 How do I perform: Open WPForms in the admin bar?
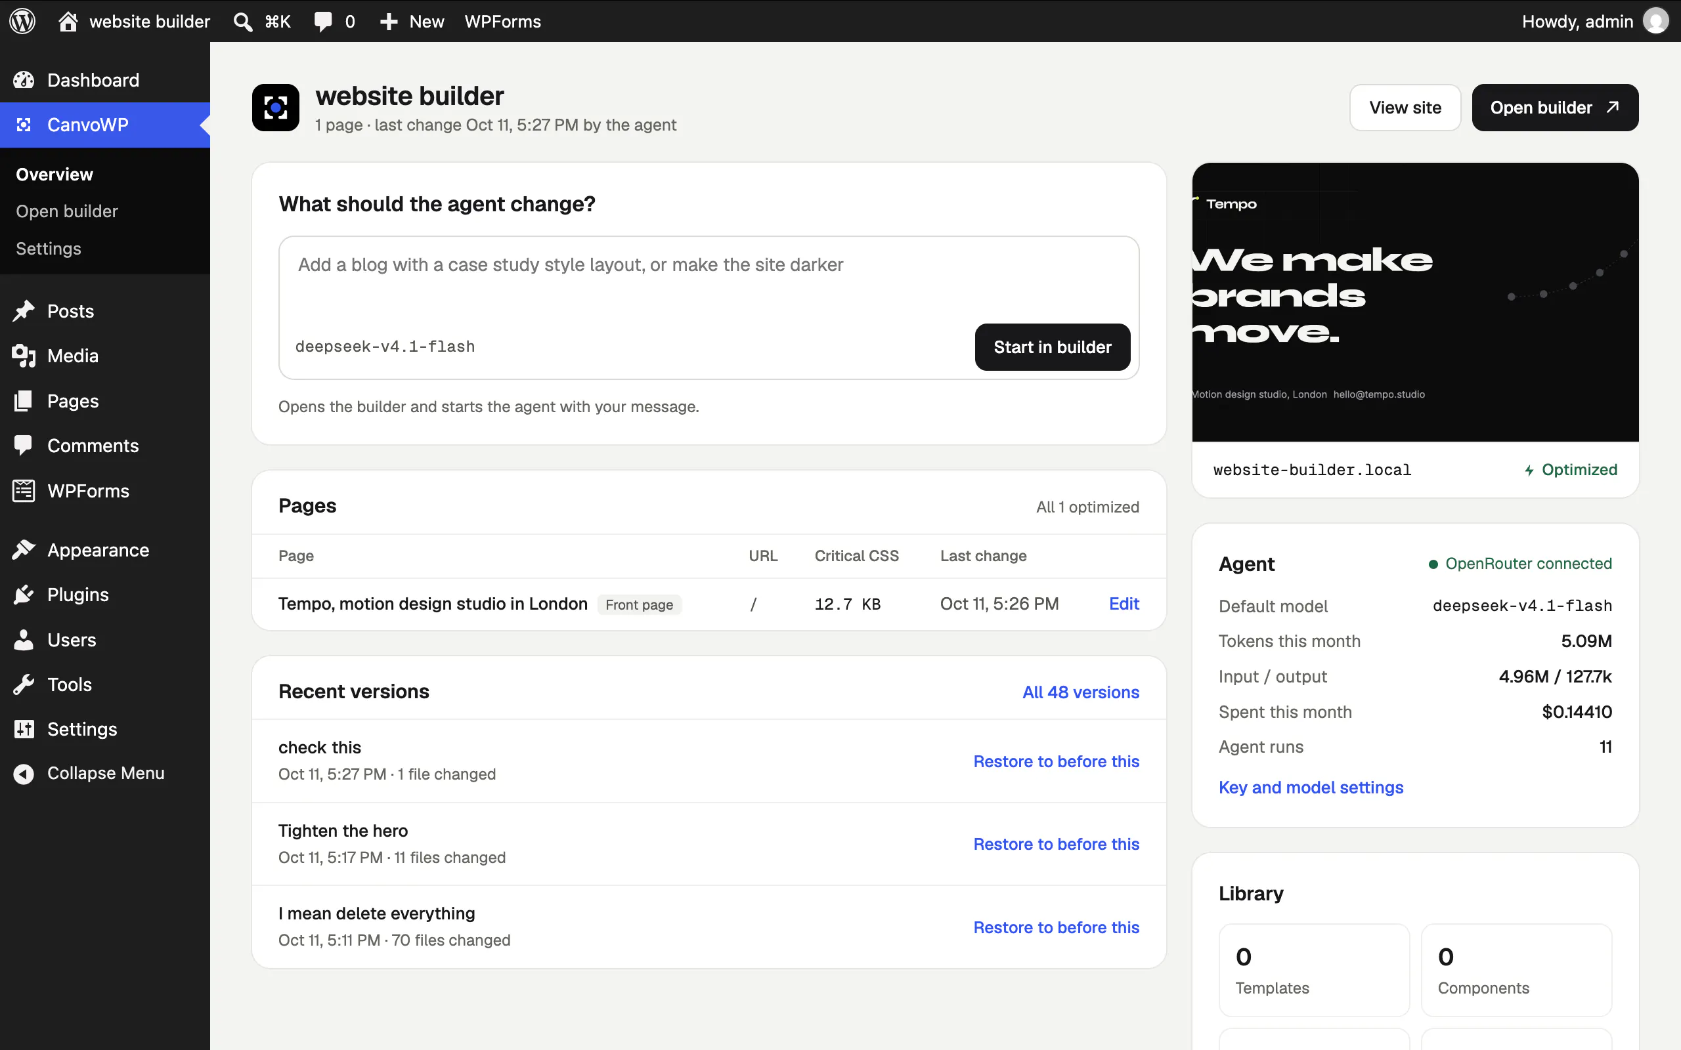coord(502,22)
